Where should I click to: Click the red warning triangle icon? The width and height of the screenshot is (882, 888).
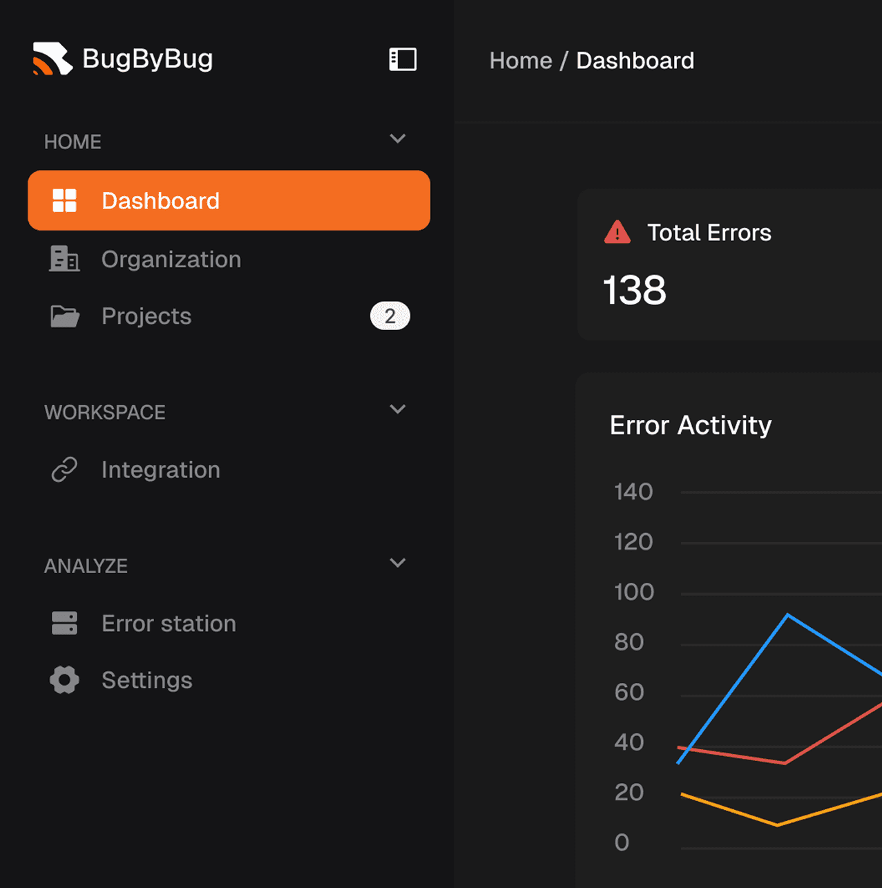coord(617,232)
